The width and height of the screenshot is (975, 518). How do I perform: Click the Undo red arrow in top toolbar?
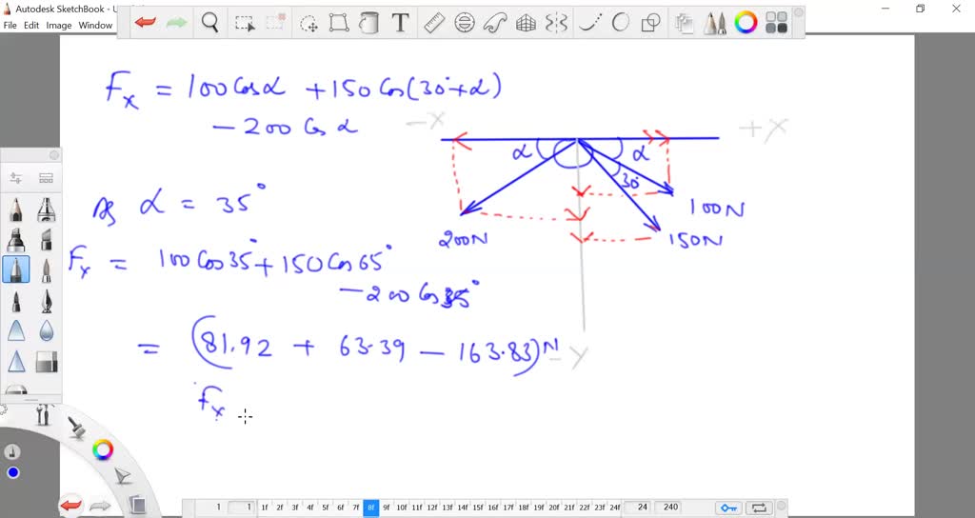[x=146, y=23]
